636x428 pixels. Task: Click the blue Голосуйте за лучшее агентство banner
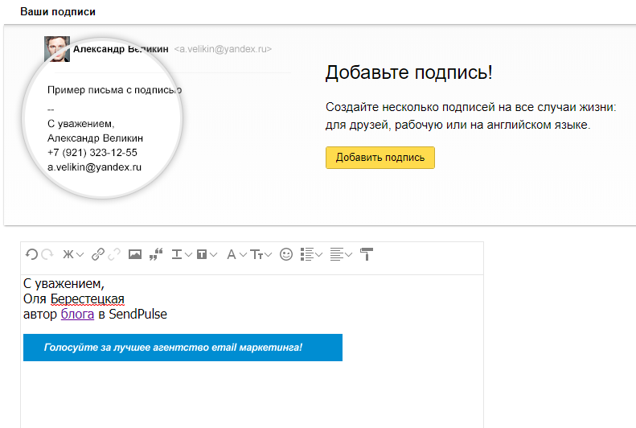coord(183,348)
